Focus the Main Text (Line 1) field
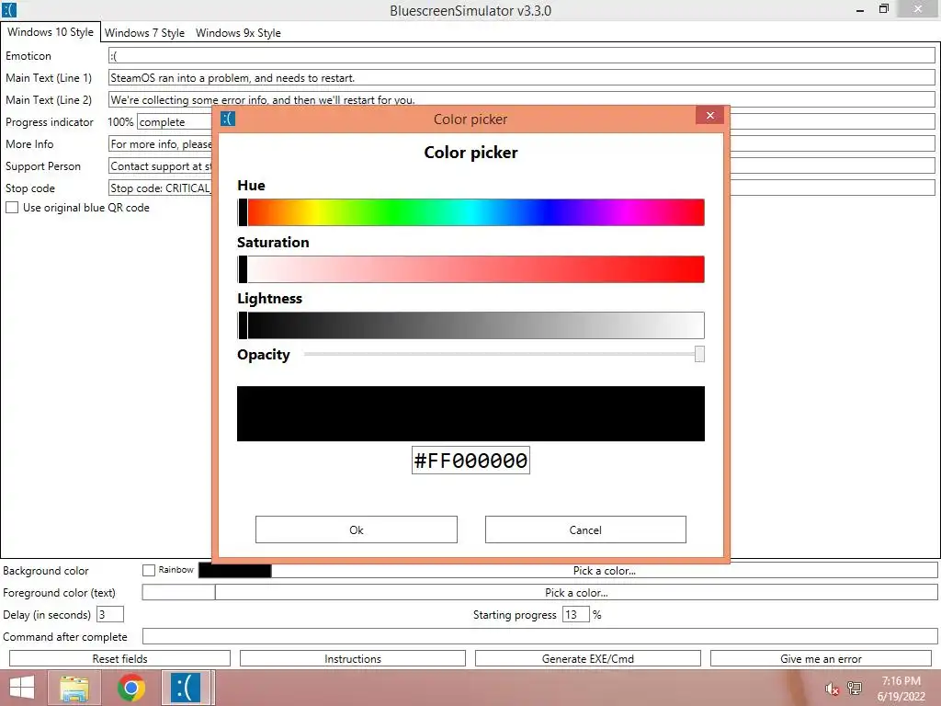The width and height of the screenshot is (941, 706). pyautogui.click(x=522, y=77)
